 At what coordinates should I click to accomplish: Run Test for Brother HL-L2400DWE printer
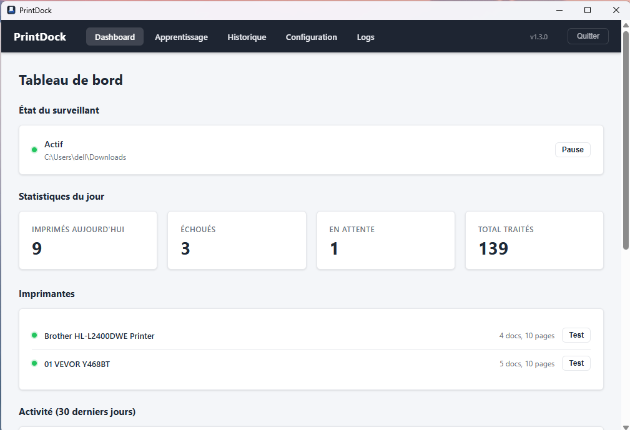tap(576, 335)
